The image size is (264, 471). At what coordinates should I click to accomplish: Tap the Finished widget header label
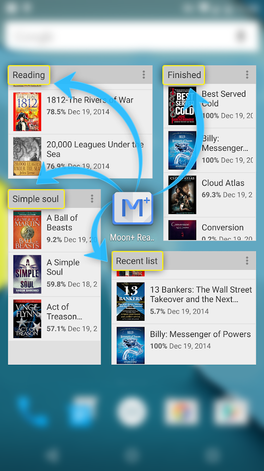(184, 75)
